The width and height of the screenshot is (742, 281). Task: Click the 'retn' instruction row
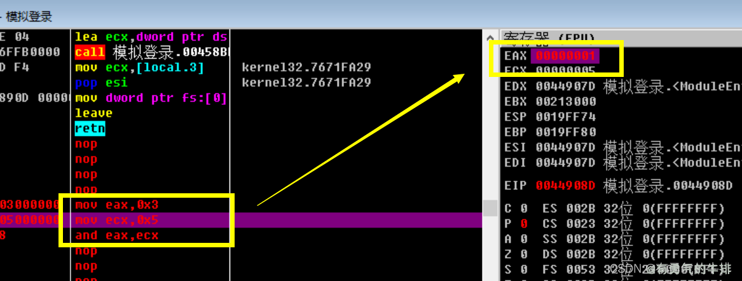click(89, 128)
